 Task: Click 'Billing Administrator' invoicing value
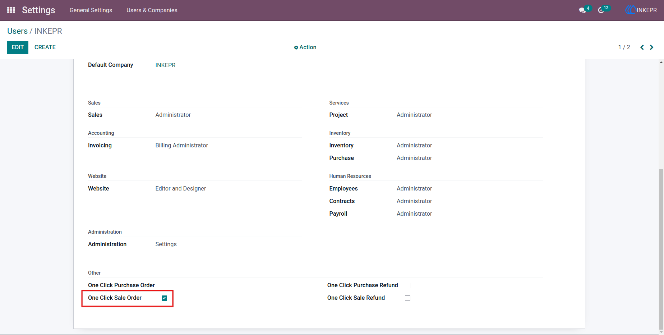(x=181, y=146)
